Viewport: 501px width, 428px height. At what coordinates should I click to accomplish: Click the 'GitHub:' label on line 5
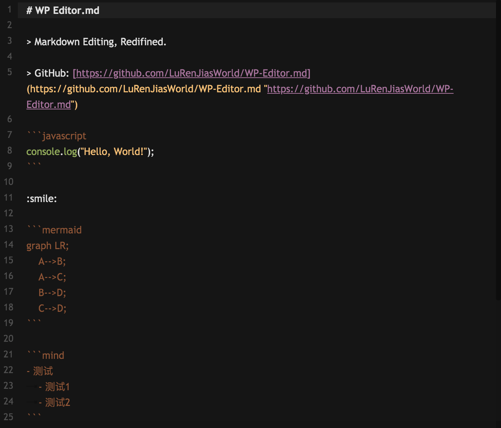(x=52, y=73)
